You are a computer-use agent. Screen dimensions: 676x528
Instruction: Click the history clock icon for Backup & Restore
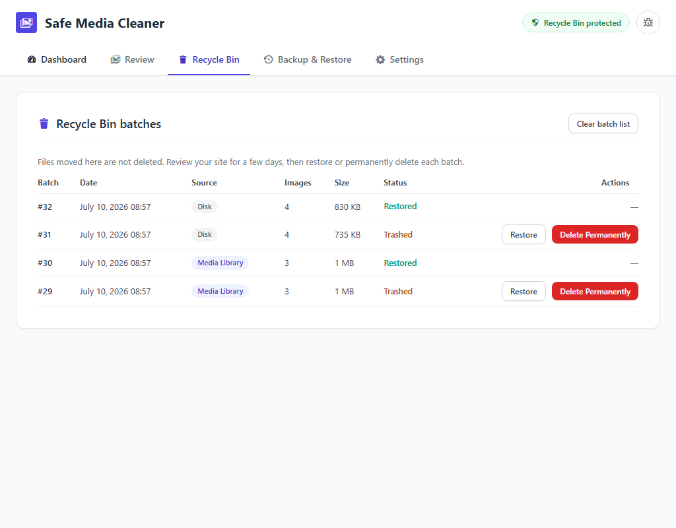(268, 59)
